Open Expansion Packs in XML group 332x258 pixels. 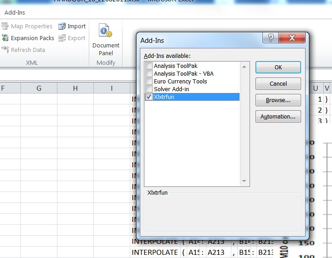click(x=28, y=38)
